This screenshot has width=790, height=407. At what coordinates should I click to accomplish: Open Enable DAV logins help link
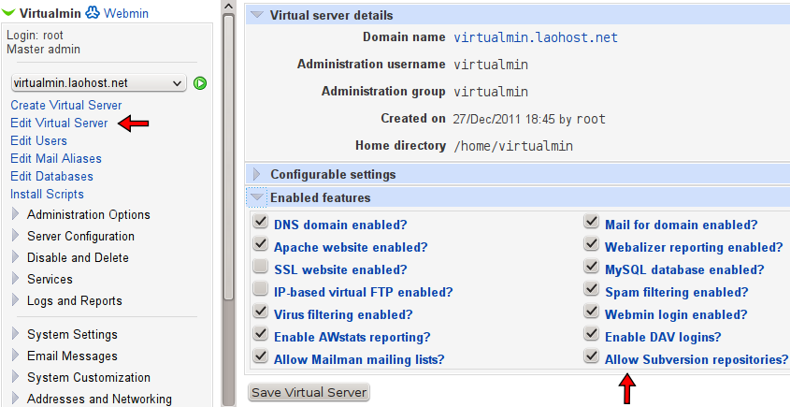663,338
